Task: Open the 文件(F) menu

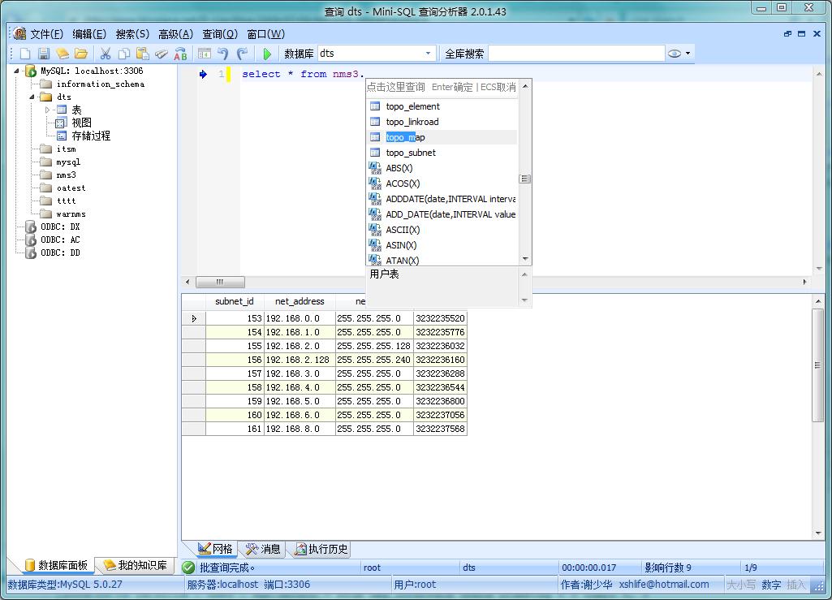Action: (47, 34)
